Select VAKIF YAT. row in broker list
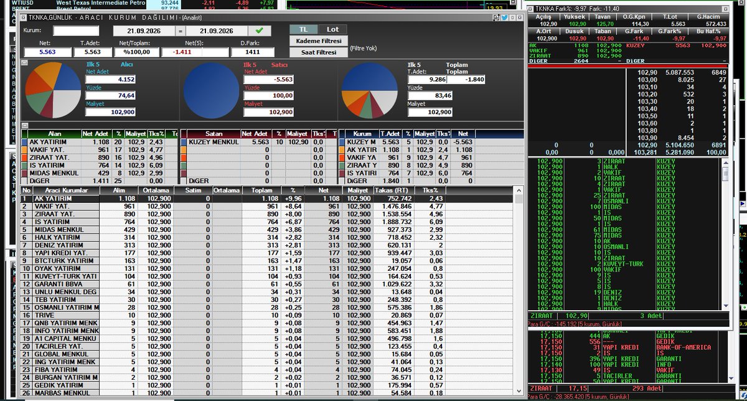Viewport: 747px width, 401px height. tap(268, 206)
